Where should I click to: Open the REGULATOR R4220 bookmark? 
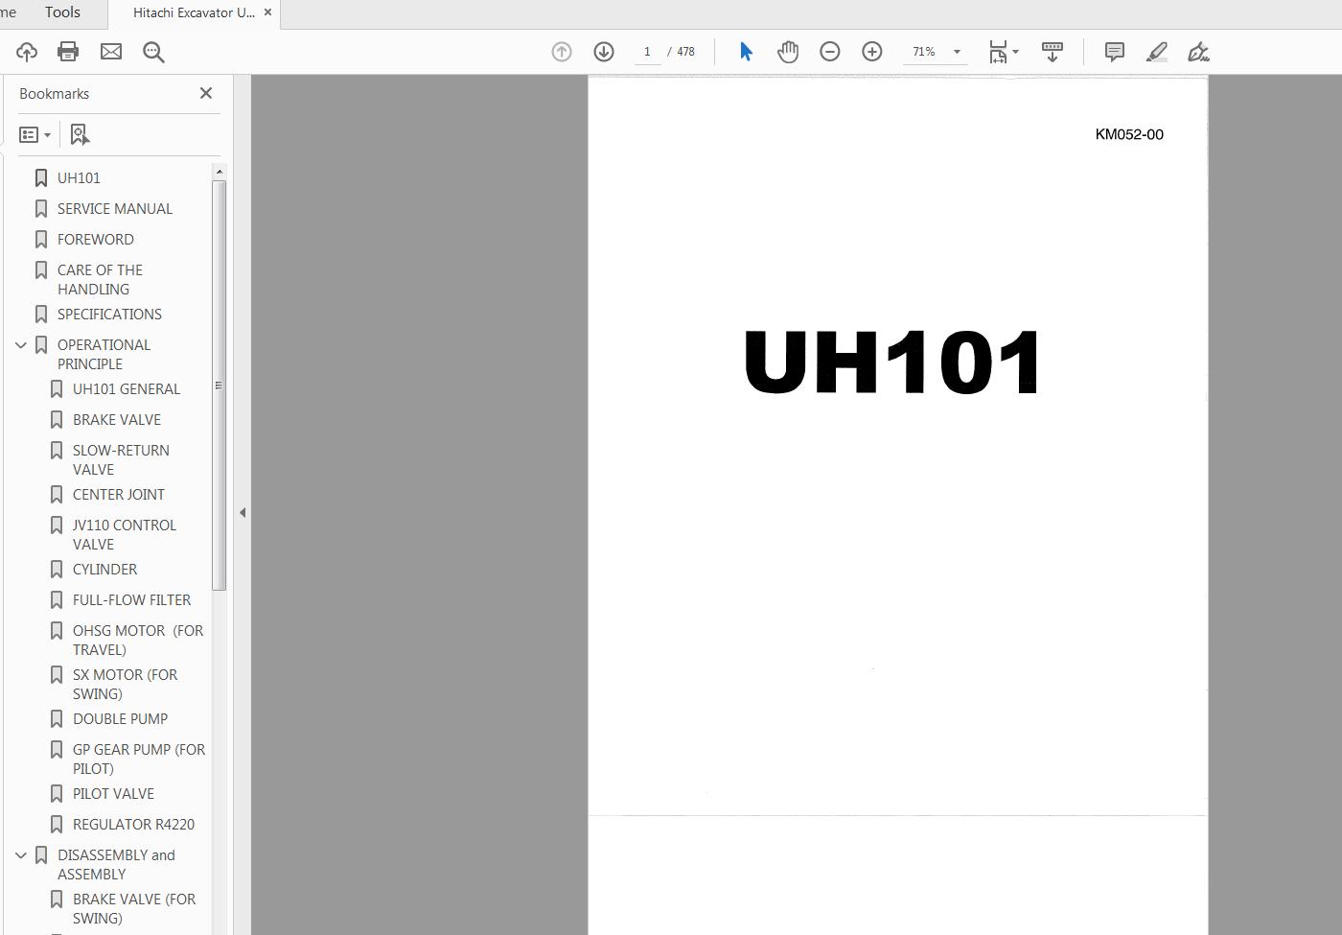[133, 825]
